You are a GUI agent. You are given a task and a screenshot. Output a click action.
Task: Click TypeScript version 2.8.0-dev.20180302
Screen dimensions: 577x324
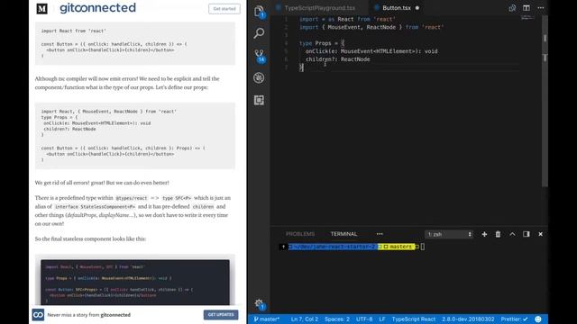468,319
